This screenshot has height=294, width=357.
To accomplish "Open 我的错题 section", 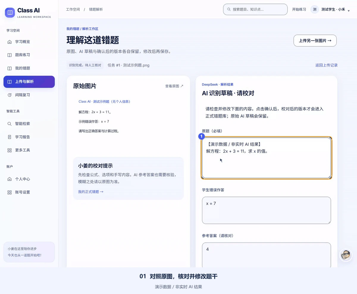I will coord(29,68).
